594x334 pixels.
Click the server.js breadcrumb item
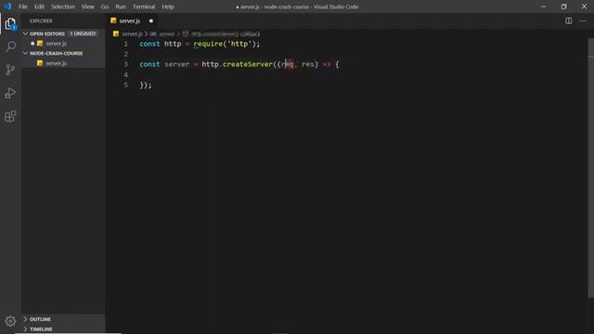[x=132, y=34]
